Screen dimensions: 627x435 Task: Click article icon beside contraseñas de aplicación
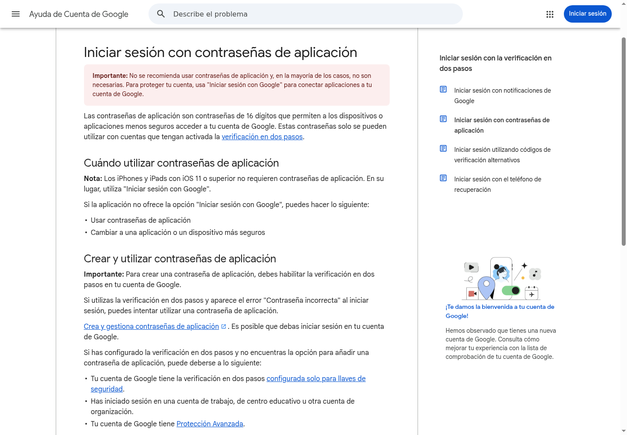click(443, 119)
